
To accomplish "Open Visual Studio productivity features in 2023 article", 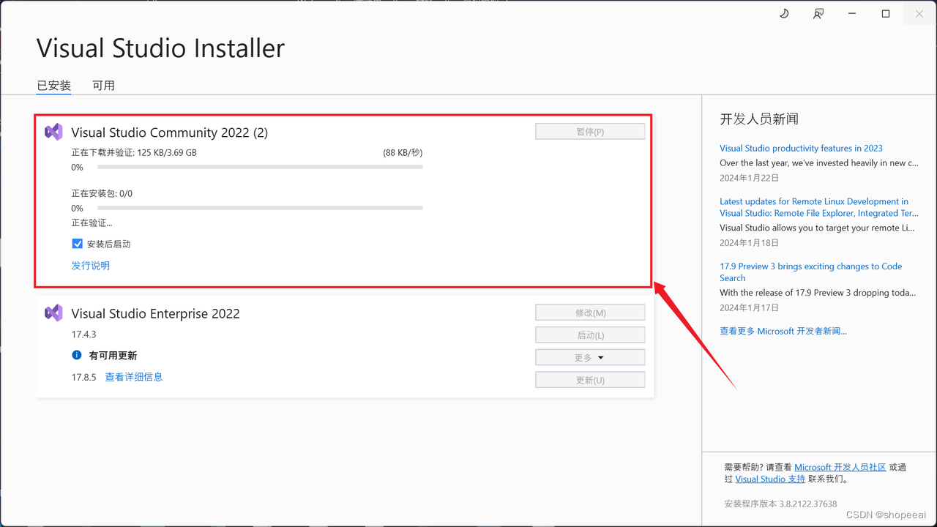I will pos(801,148).
